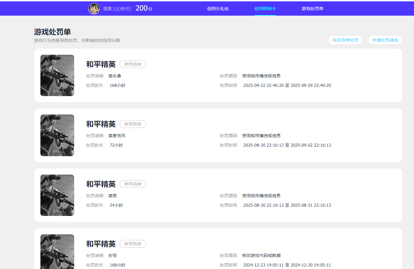This screenshot has height=269, width=414.
Task: Click the game thumbnail on the 禁麦克风 penalty card
Action: tap(57, 135)
